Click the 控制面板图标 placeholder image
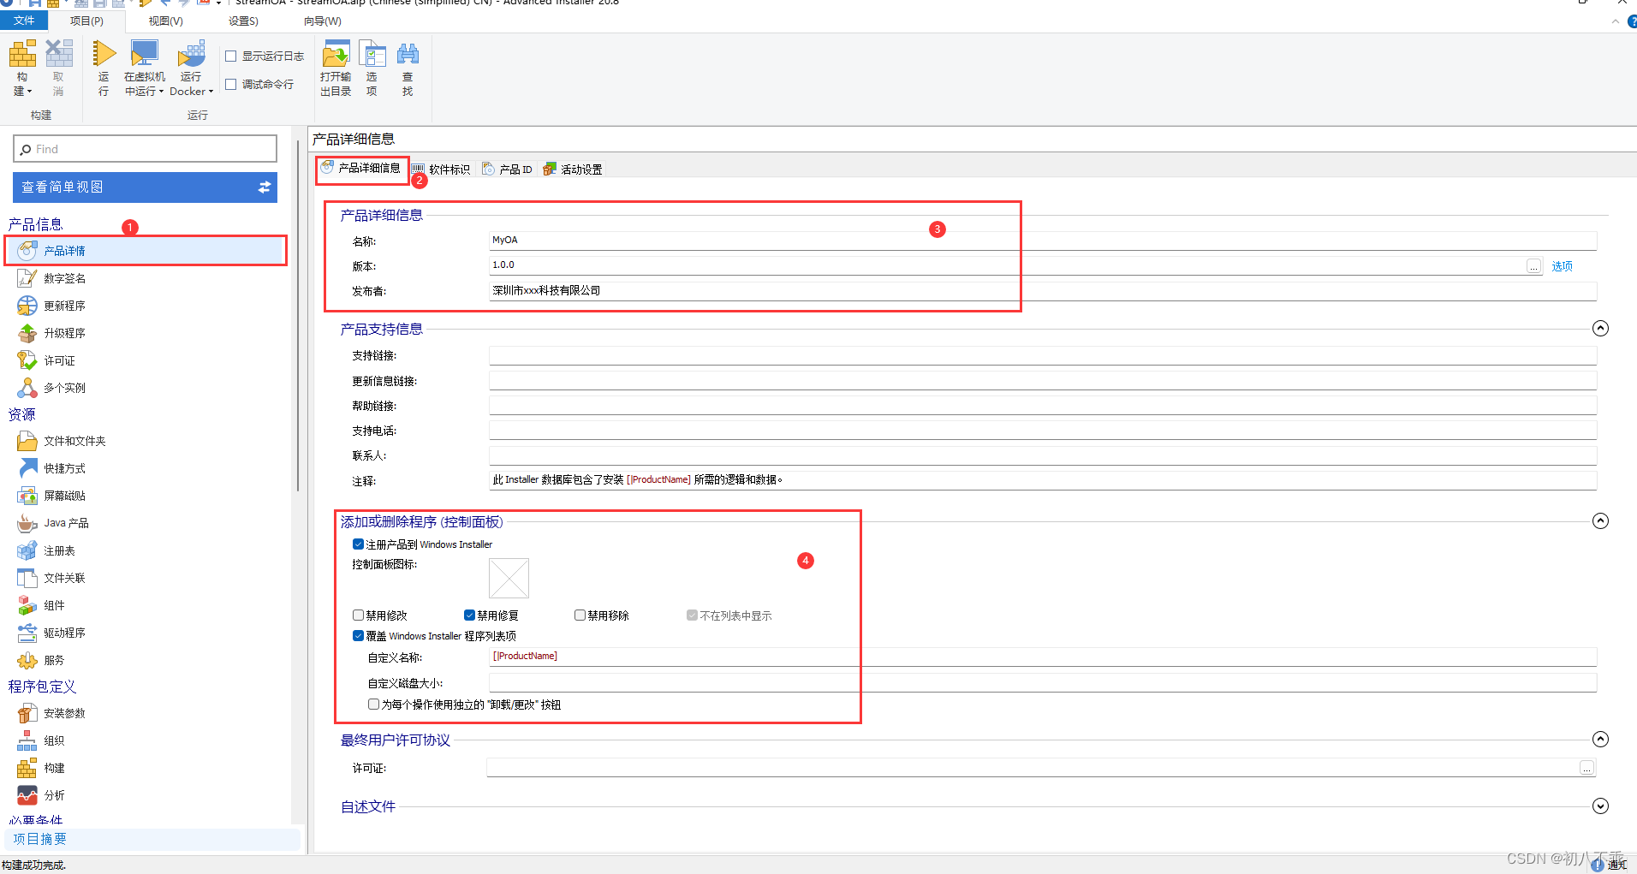 pyautogui.click(x=509, y=578)
